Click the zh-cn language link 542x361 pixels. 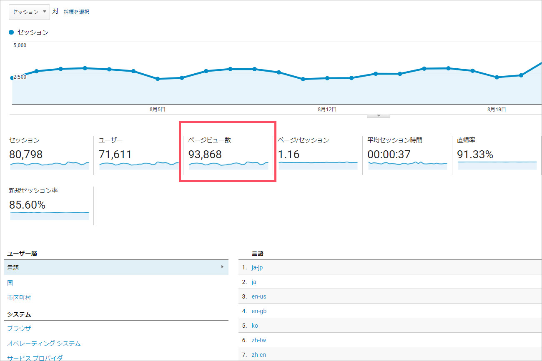click(259, 355)
